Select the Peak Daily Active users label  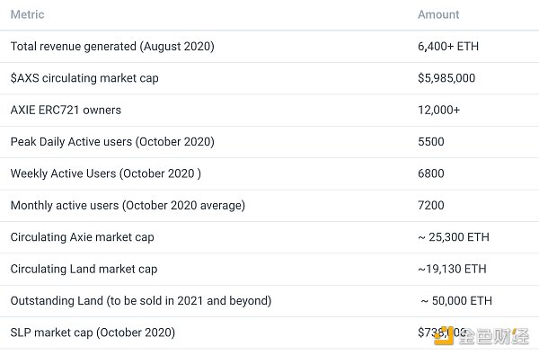112,142
